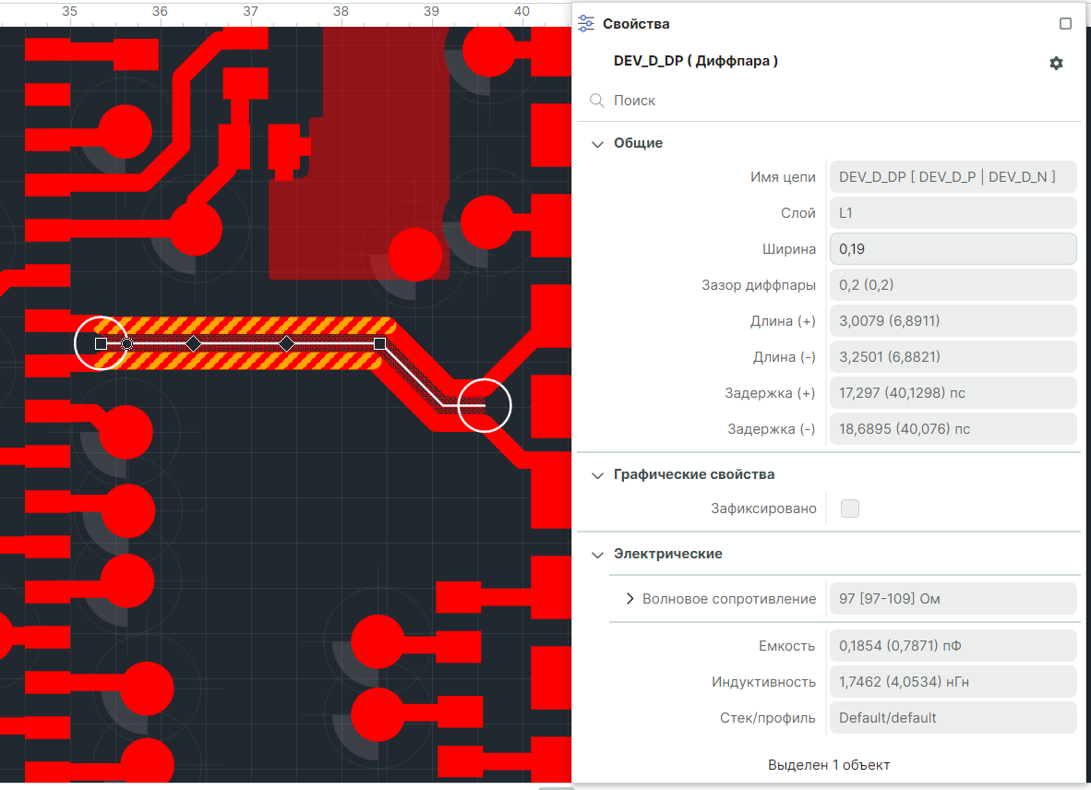Click the Зазор диффпары value field
This screenshot has width=1091, height=790.
pos(953,285)
